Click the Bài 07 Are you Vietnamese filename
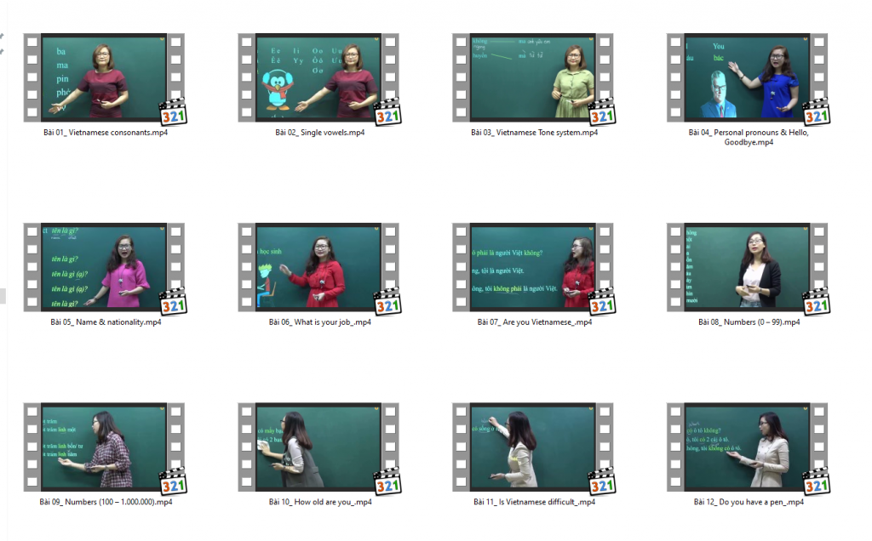The height and width of the screenshot is (541, 872). (x=534, y=322)
